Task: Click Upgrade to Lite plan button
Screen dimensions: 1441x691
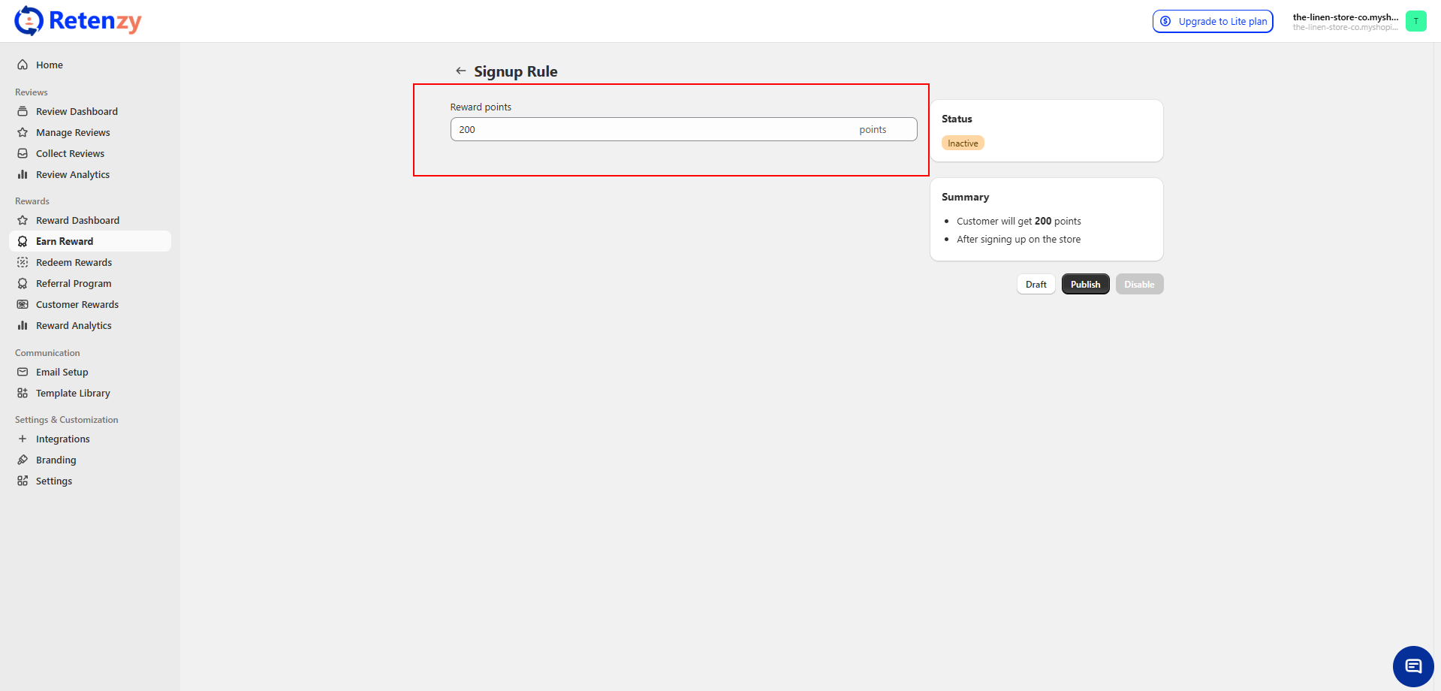Action: point(1213,21)
